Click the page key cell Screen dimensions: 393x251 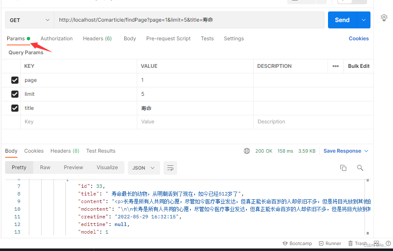pyautogui.click(x=79, y=80)
